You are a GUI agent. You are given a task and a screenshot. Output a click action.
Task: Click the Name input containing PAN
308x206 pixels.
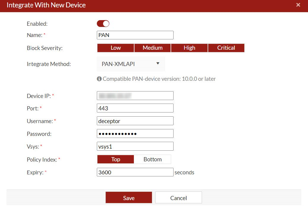click(x=135, y=35)
